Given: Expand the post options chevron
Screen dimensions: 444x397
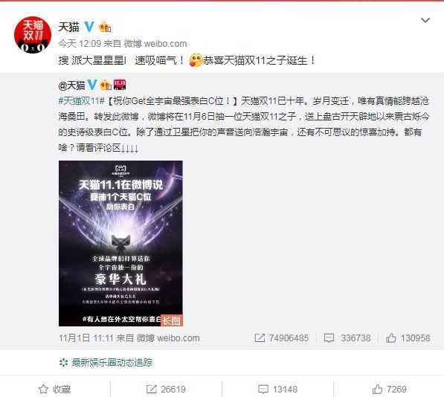Looking at the screenshot, I should [425, 20].
